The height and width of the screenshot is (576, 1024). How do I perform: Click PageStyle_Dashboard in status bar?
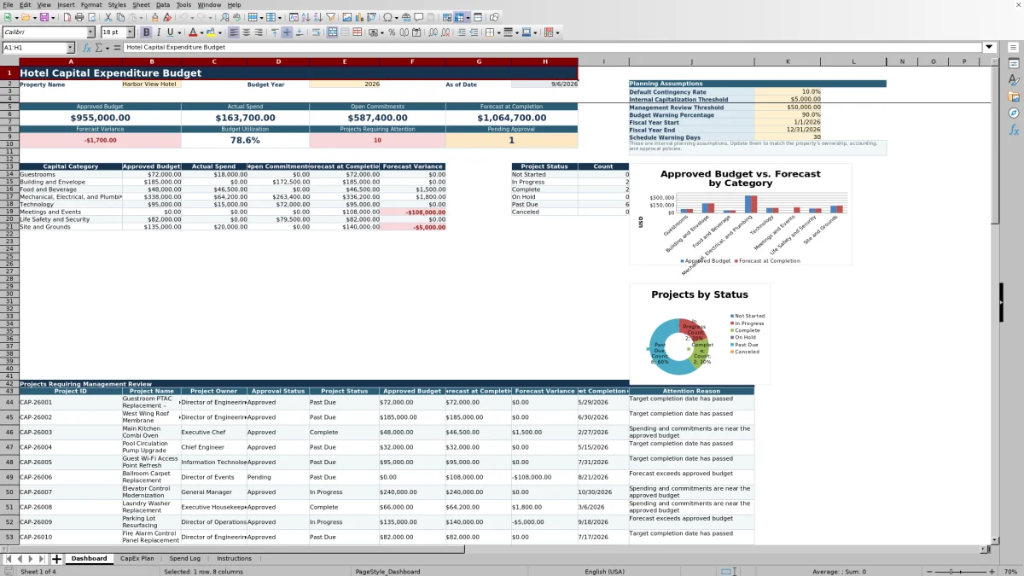point(387,571)
